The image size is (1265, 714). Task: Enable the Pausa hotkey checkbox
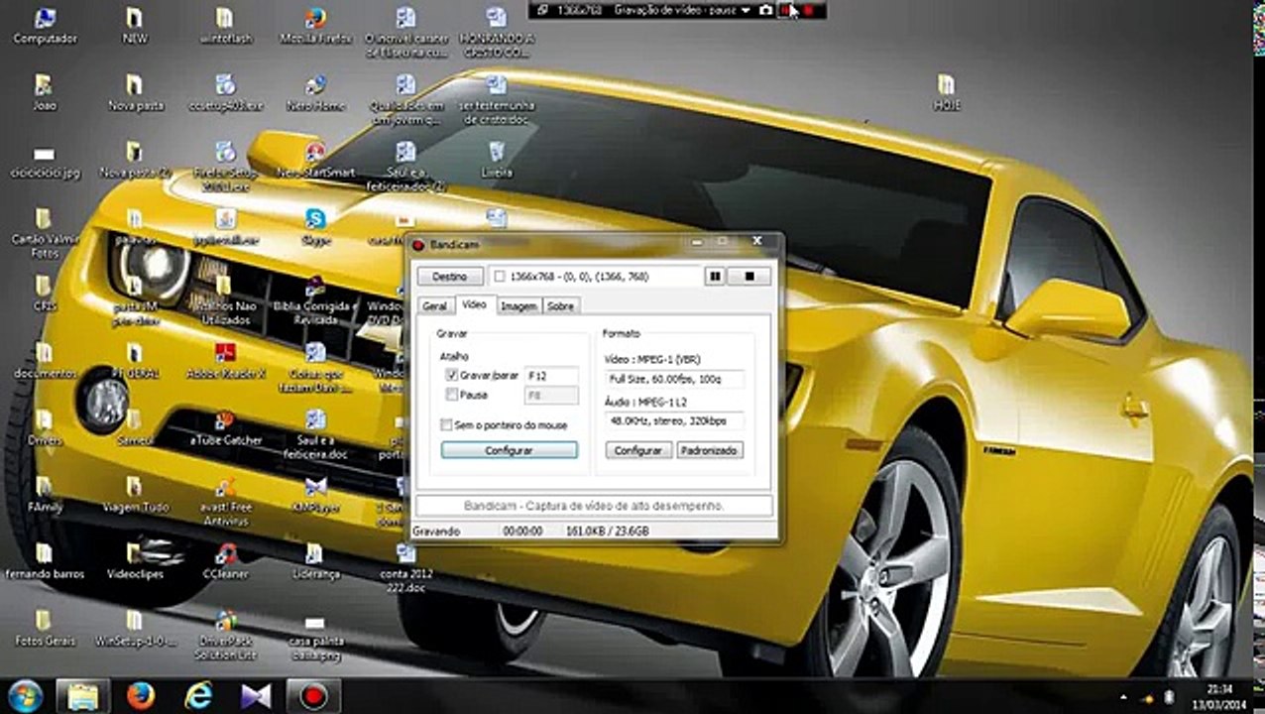click(x=452, y=395)
